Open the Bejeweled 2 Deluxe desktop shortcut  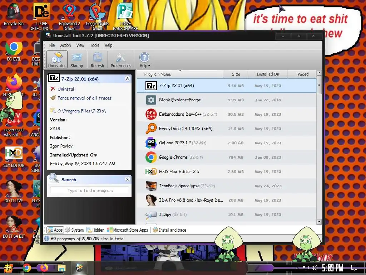pos(69,16)
